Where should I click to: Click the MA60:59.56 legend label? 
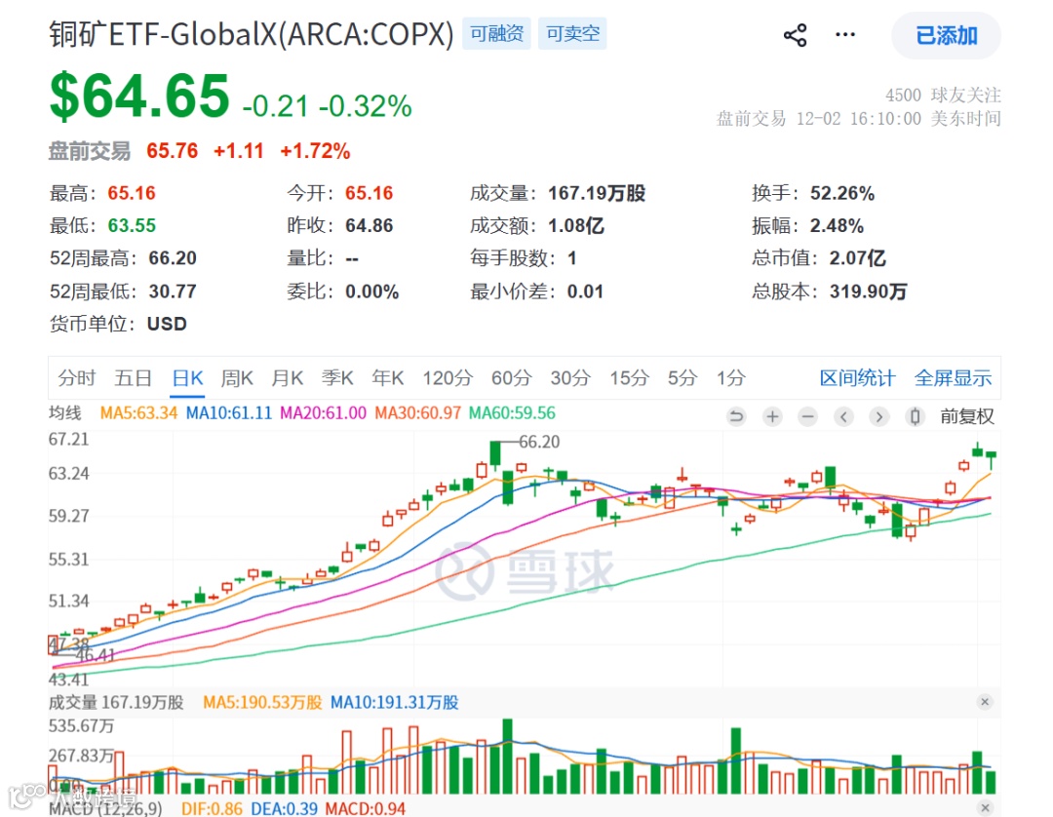pos(512,412)
